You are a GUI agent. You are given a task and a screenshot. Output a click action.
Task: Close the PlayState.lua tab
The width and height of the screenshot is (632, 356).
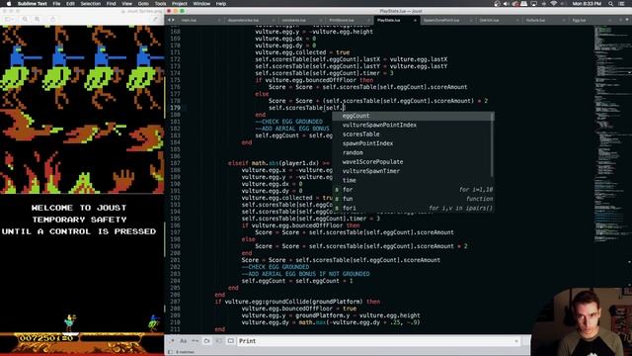pos(415,20)
